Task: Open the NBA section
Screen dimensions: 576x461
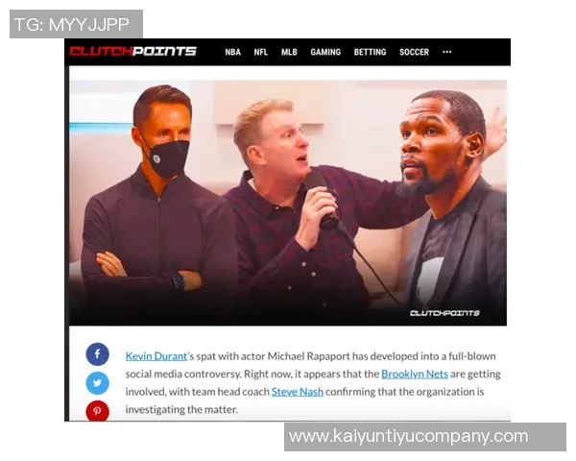Action: pyautogui.click(x=233, y=52)
